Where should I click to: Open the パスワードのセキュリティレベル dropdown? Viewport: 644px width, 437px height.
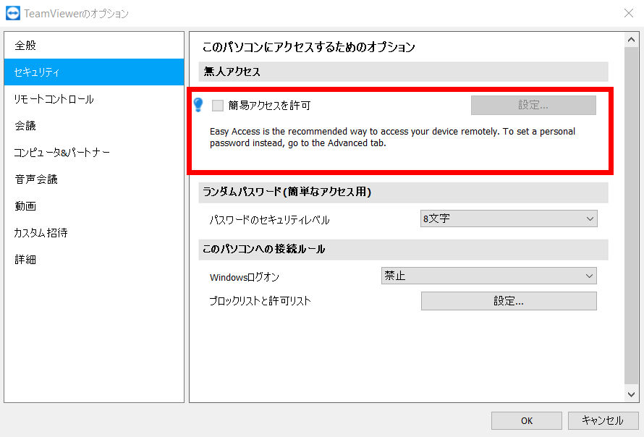(x=509, y=219)
